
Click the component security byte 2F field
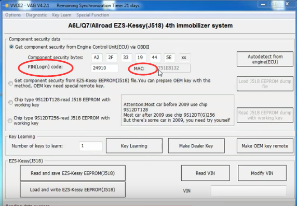[111, 58]
